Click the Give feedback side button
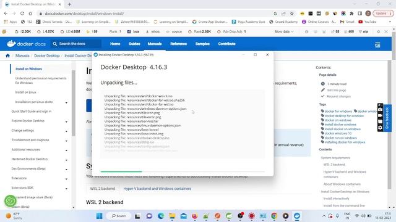This screenshot has width=396, height=222. 387,118
